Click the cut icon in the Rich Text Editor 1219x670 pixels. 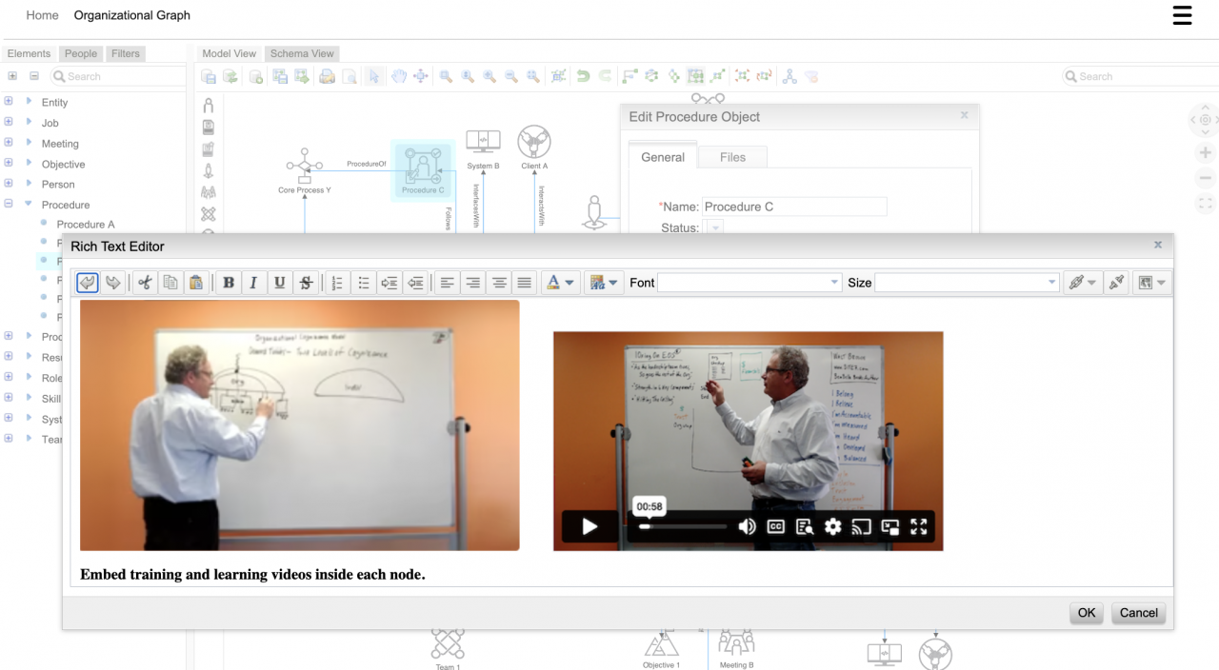click(x=146, y=283)
